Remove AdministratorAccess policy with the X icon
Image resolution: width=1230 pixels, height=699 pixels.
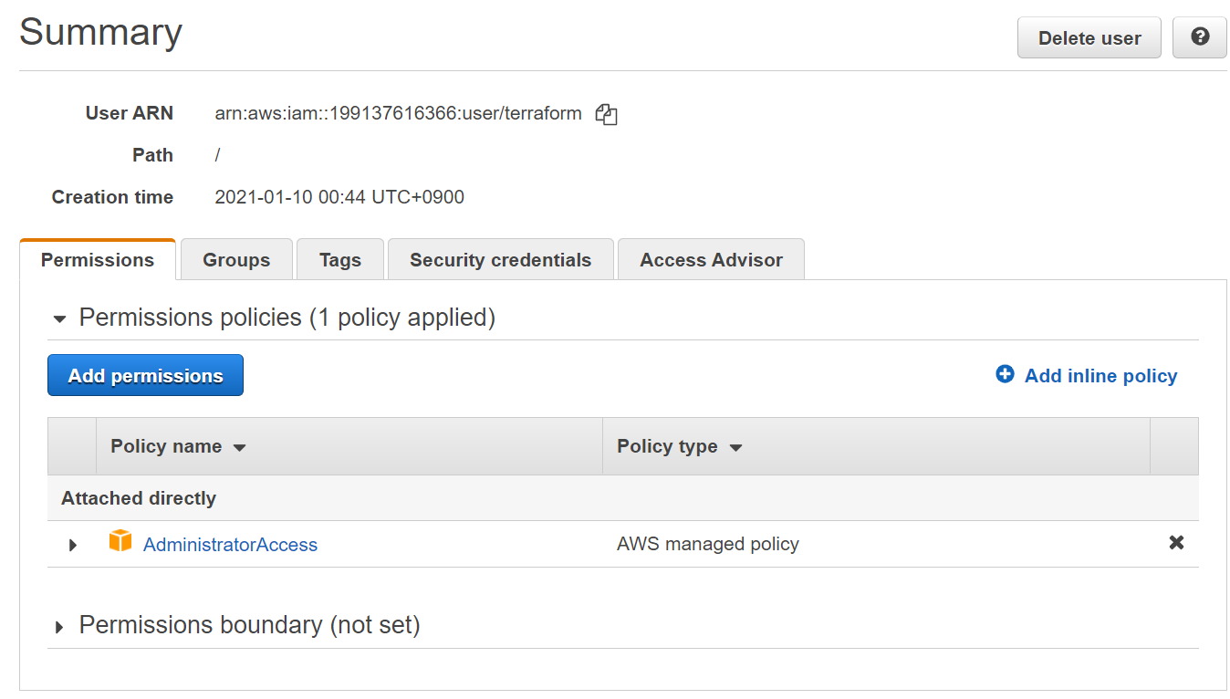(1176, 543)
